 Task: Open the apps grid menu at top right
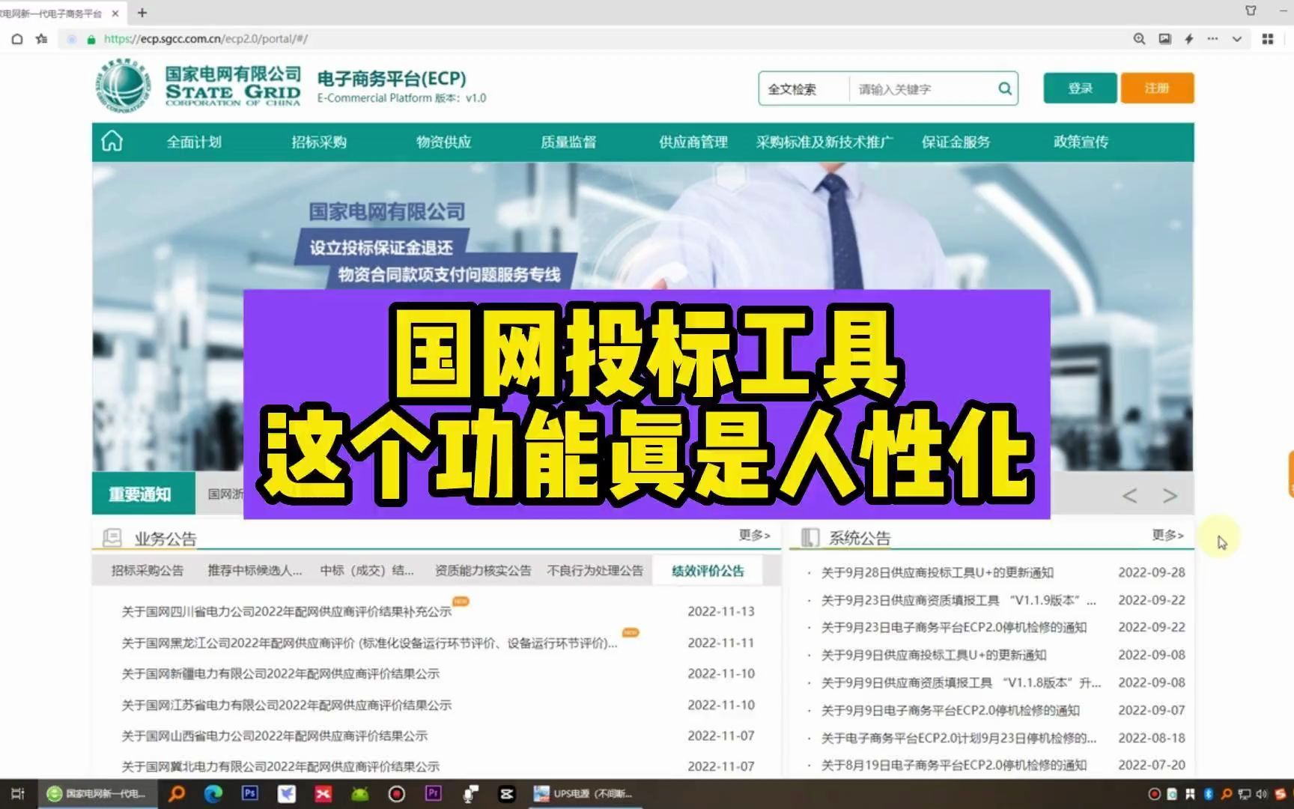tap(1268, 38)
